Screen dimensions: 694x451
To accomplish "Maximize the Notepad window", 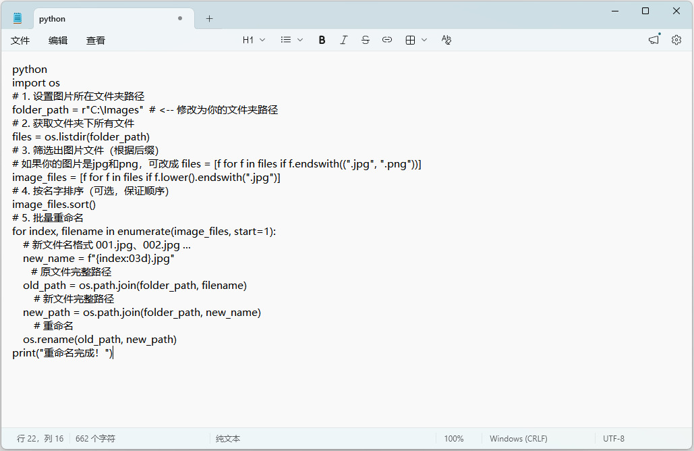I will (645, 11).
